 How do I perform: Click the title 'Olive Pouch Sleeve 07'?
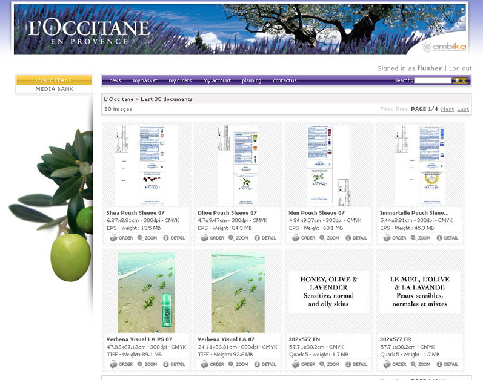tap(227, 213)
